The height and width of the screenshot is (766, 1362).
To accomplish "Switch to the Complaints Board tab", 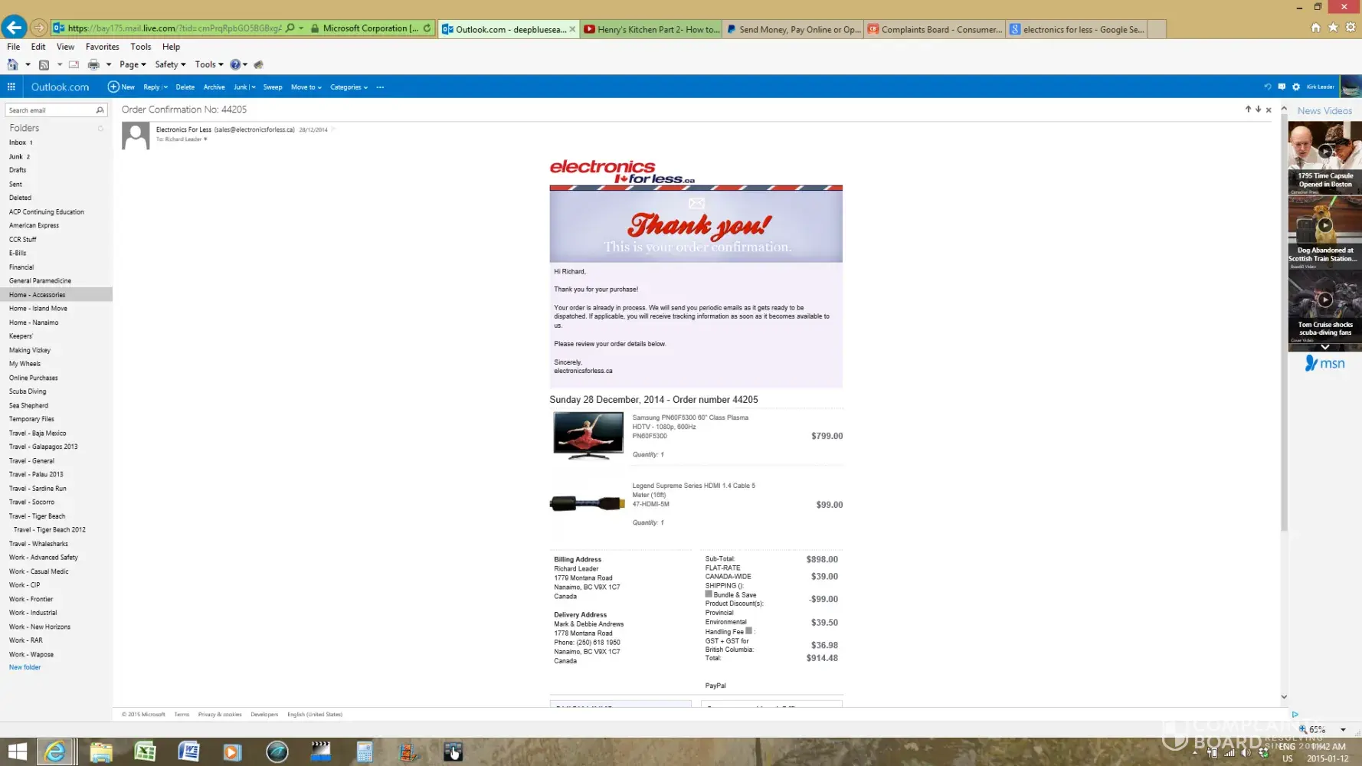I will point(935,29).
